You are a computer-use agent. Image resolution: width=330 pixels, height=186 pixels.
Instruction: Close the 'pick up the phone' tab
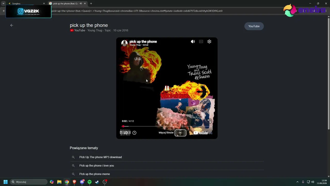85,4
